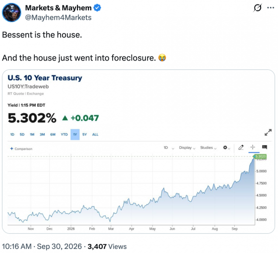
Task: Click the Grok slashed-circle icon
Action: pyautogui.click(x=258, y=8)
